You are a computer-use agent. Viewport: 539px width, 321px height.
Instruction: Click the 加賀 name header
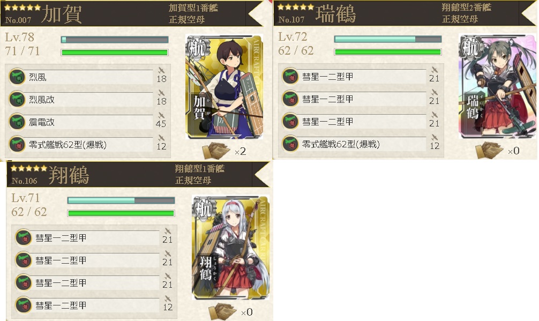click(61, 14)
